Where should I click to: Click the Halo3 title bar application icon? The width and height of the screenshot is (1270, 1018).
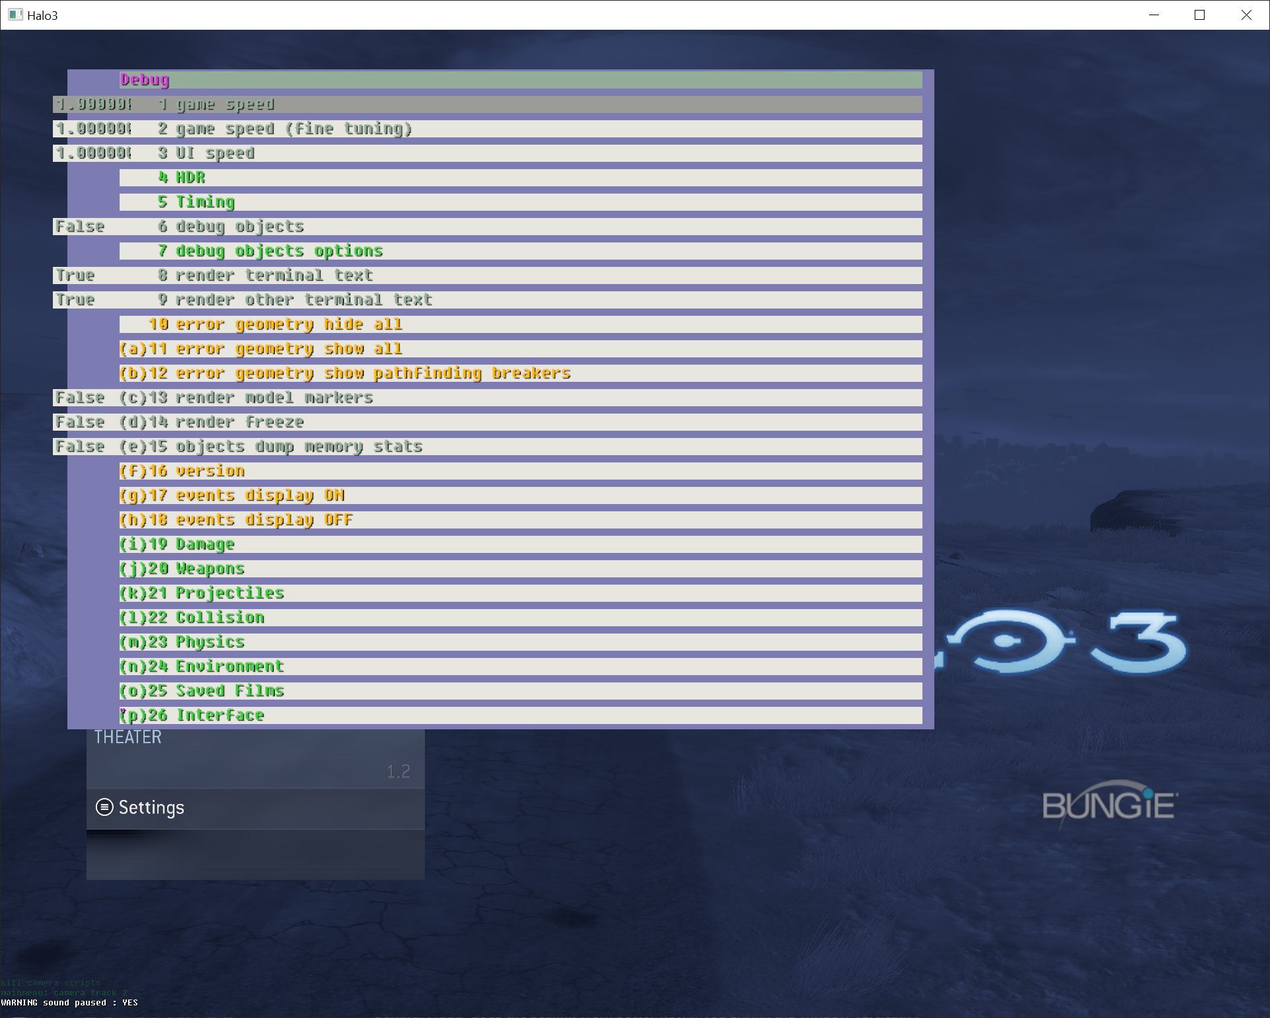click(15, 15)
